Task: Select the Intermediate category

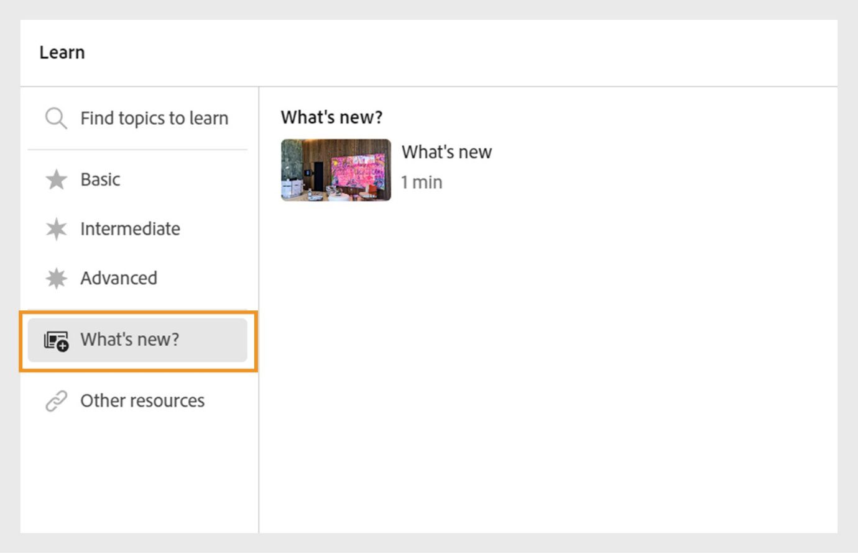Action: click(137, 229)
